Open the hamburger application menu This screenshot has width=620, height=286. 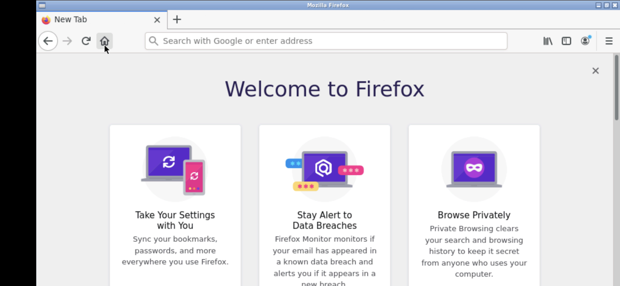click(609, 41)
